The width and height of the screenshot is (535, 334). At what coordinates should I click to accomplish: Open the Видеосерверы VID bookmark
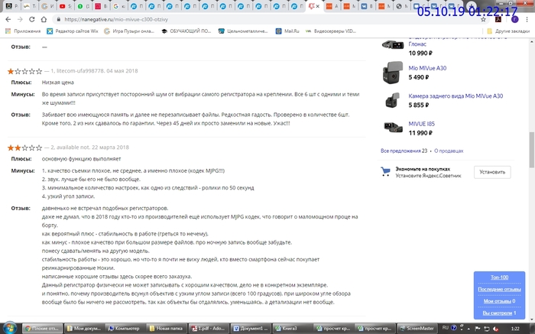(331, 31)
